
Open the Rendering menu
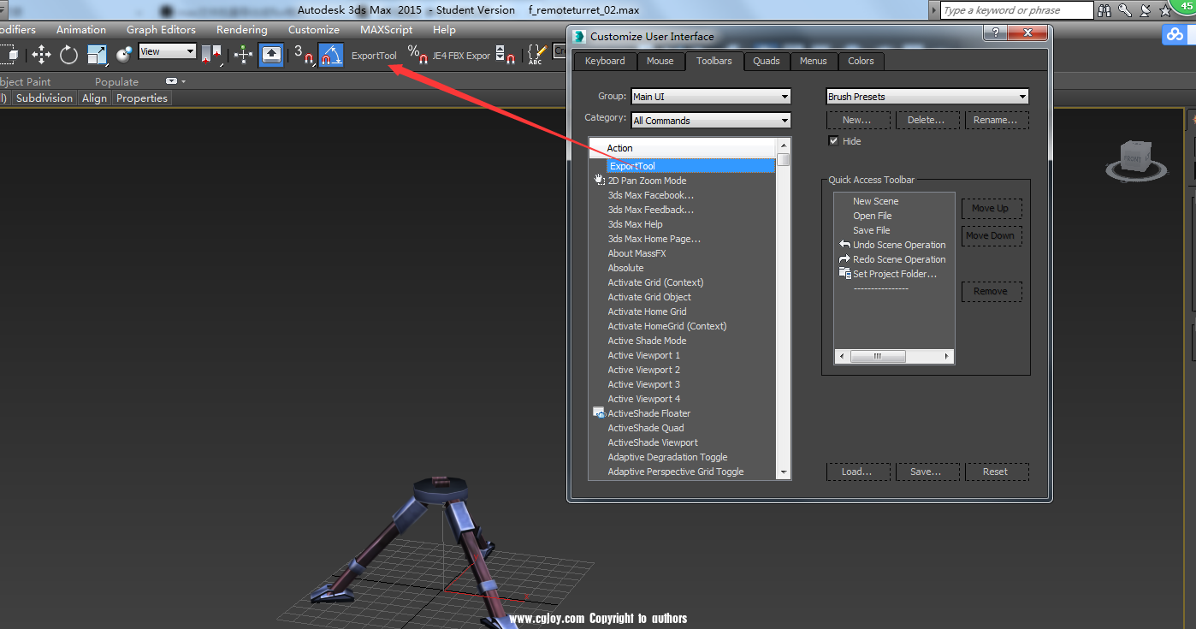click(241, 29)
